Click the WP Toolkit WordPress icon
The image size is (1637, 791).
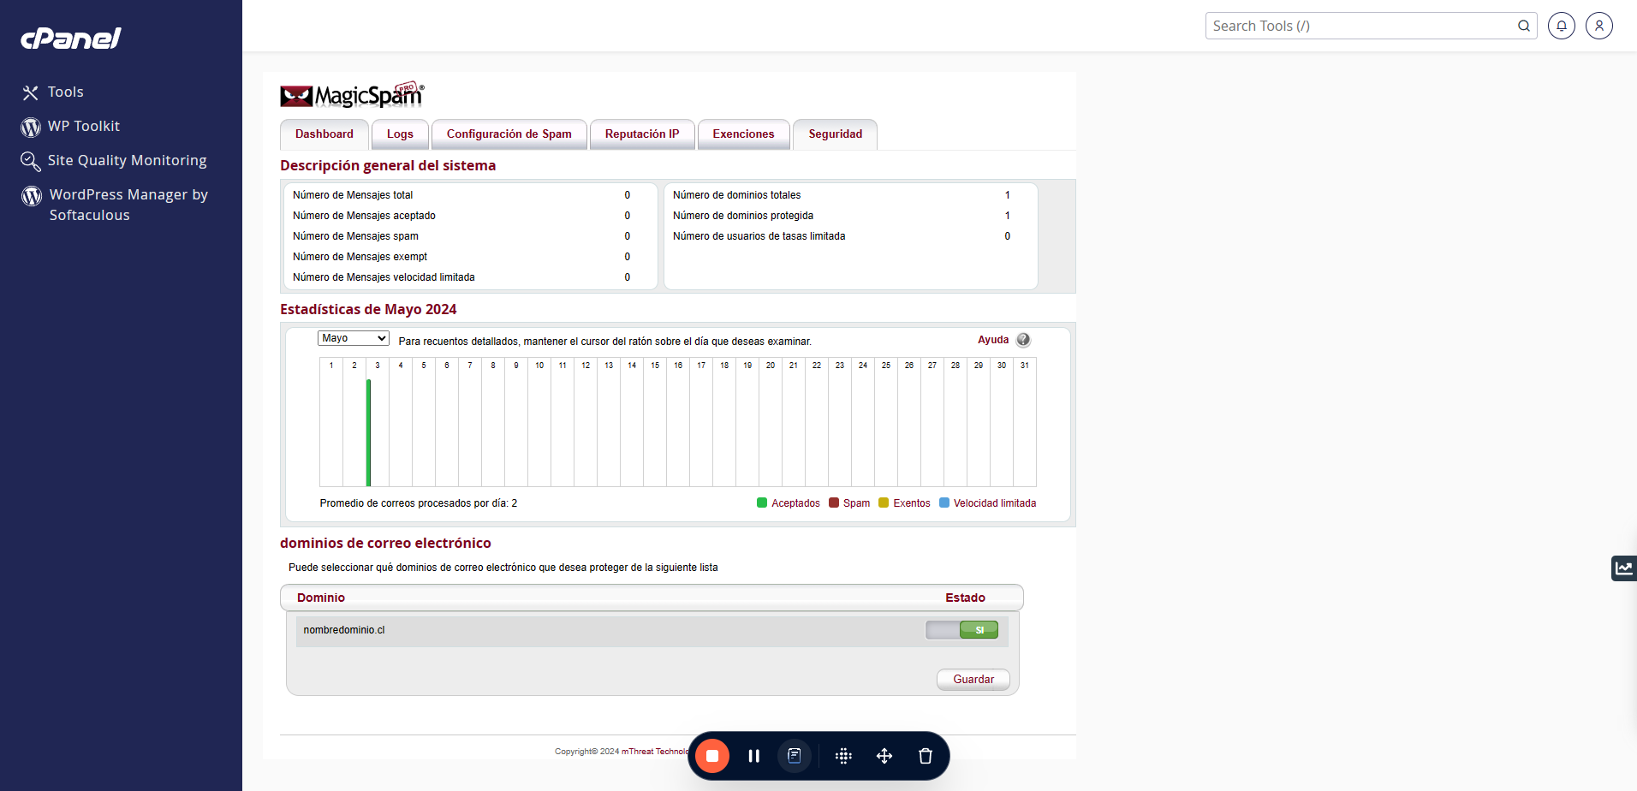(x=31, y=128)
